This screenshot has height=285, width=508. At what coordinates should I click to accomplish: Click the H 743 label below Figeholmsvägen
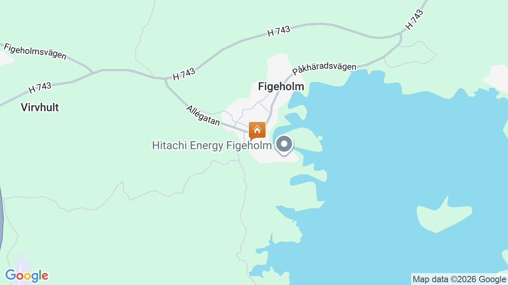pyautogui.click(x=40, y=88)
